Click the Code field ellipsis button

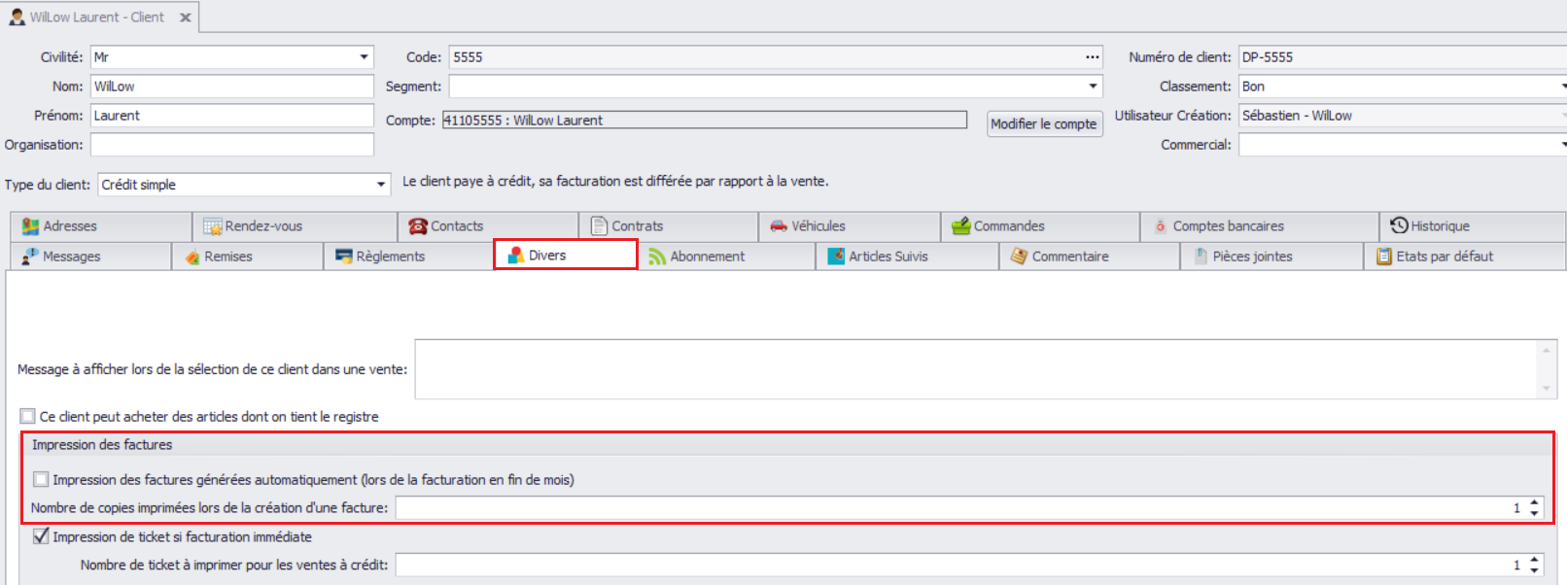coord(1093,57)
